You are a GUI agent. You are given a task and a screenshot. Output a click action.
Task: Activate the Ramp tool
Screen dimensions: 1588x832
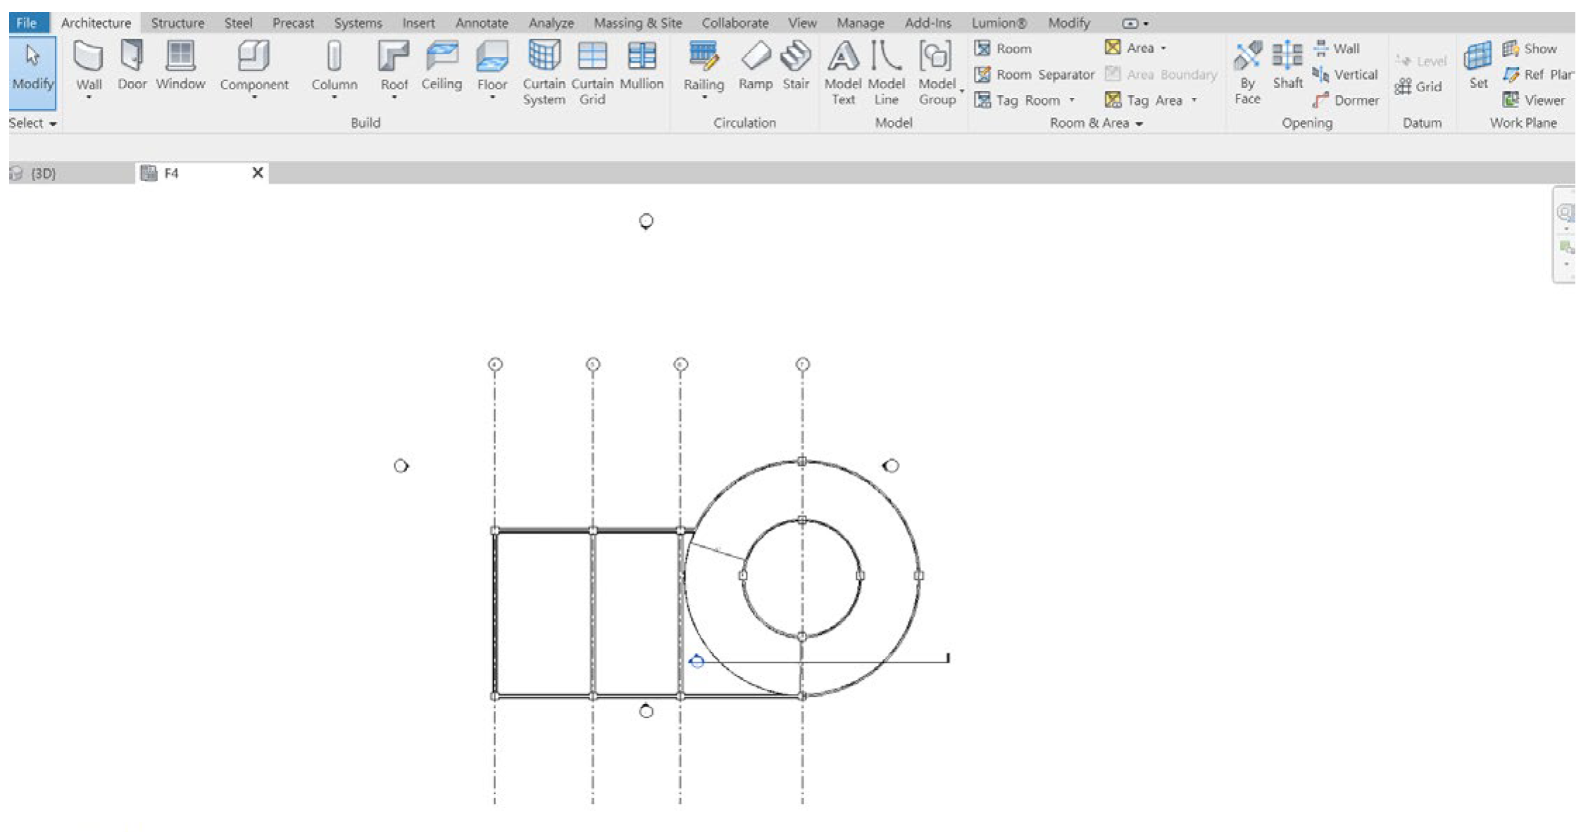tap(755, 58)
